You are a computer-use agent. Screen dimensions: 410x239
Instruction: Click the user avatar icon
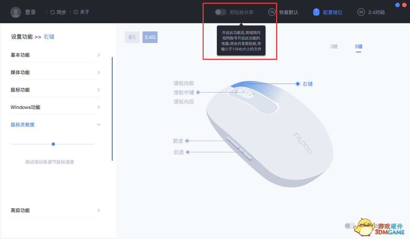tap(16, 12)
